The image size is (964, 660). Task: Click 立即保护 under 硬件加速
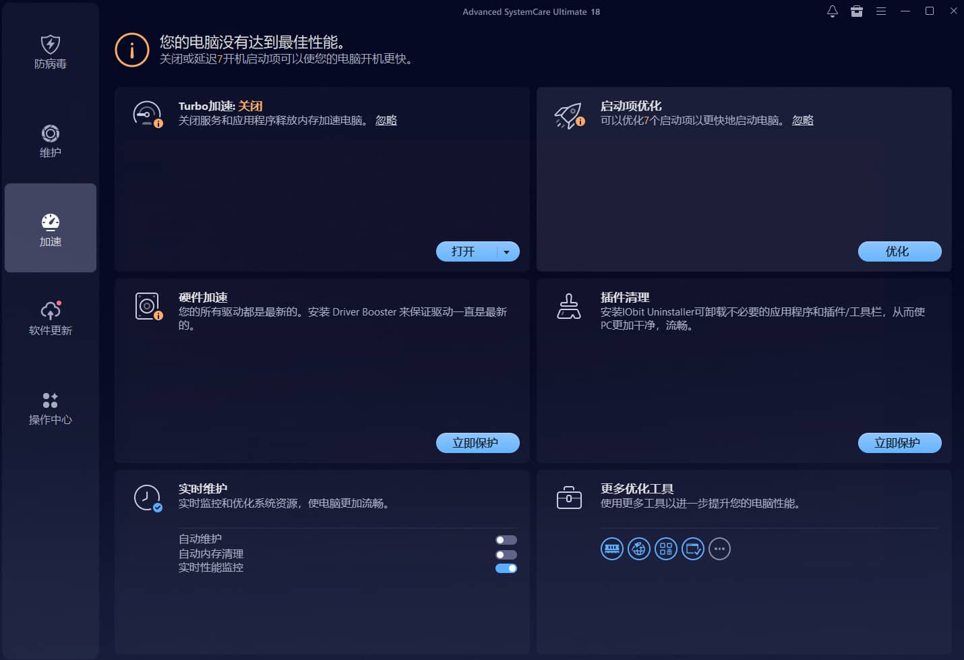(x=477, y=443)
